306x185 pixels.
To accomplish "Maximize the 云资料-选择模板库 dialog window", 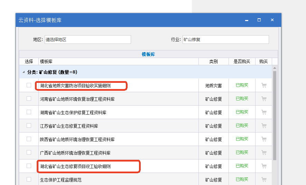I will (259, 20).
